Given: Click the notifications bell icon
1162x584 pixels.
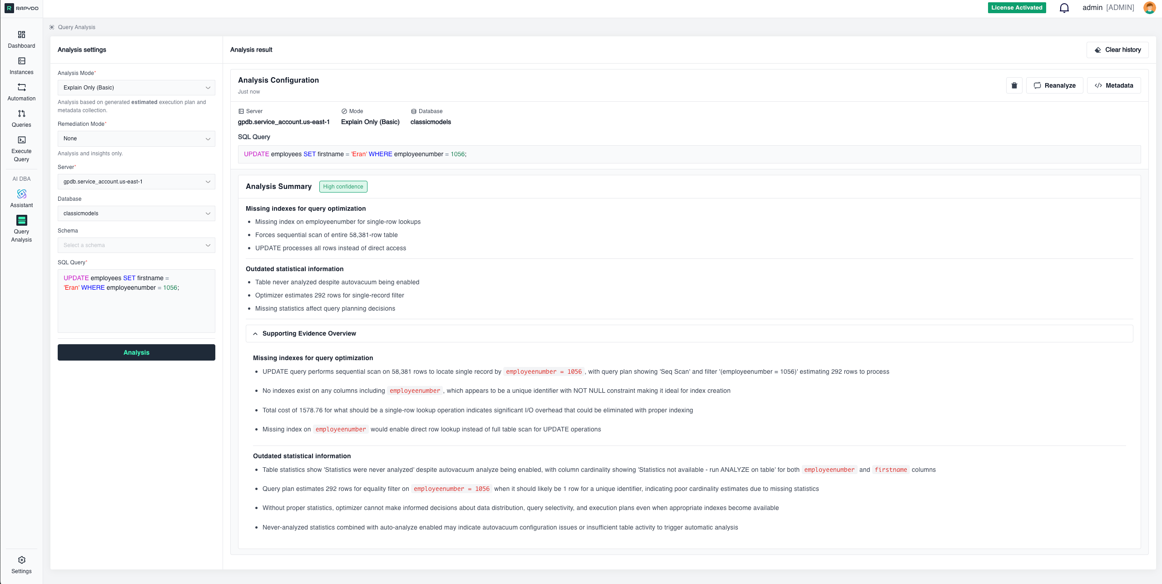Looking at the screenshot, I should 1064,8.
